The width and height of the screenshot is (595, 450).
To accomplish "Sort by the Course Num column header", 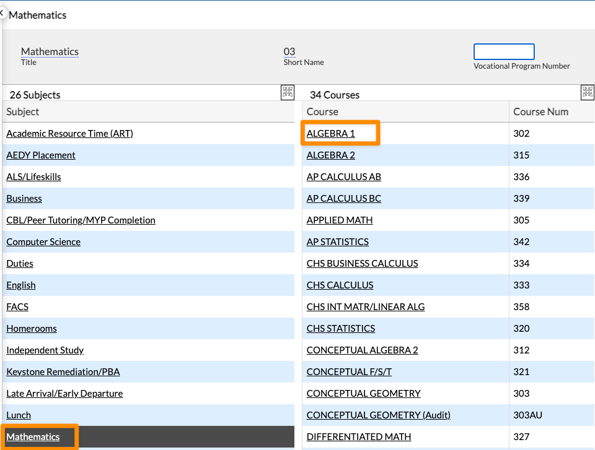I will 540,112.
